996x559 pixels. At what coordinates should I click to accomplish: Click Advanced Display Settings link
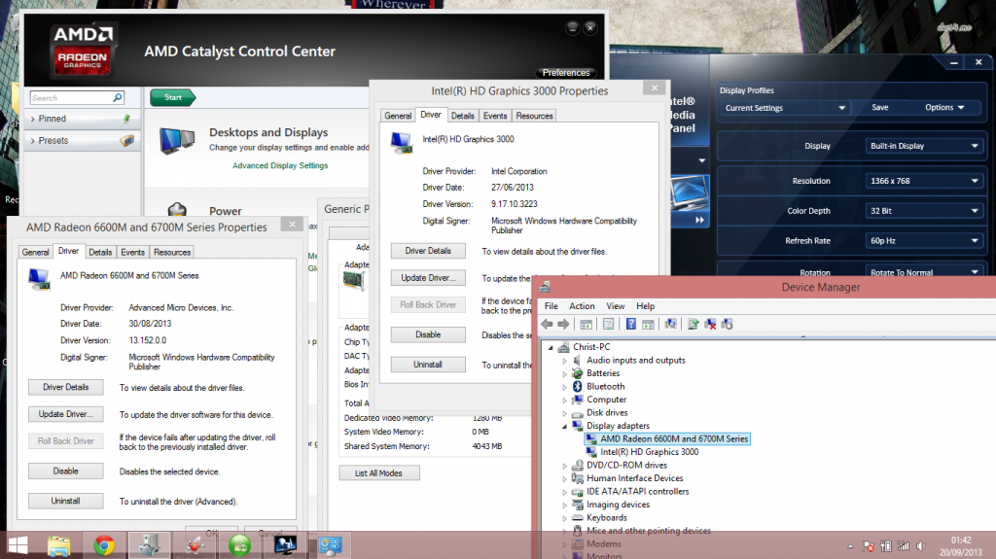pos(280,166)
